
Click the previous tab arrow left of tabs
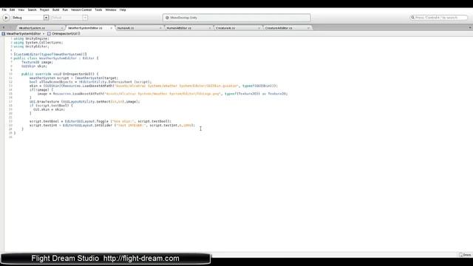pos(4,28)
